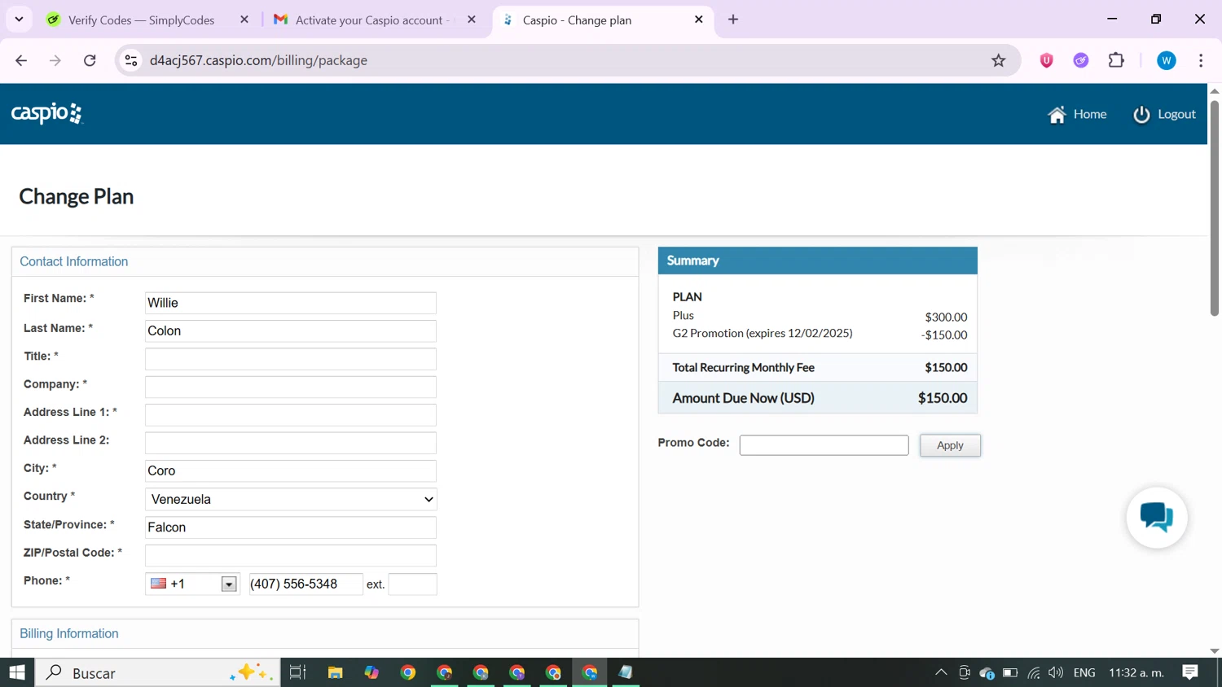Screen dimensions: 1222x687
Task: Click the clock showing 11:32 a. m.
Action: (1136, 672)
